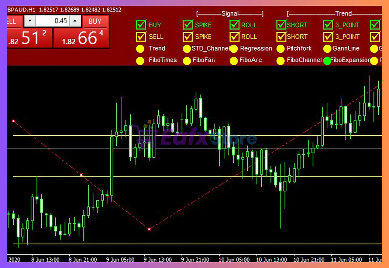This screenshot has height=268, width=389.
Task: Click the trendline anchor point at bottom
Action: 149,229
